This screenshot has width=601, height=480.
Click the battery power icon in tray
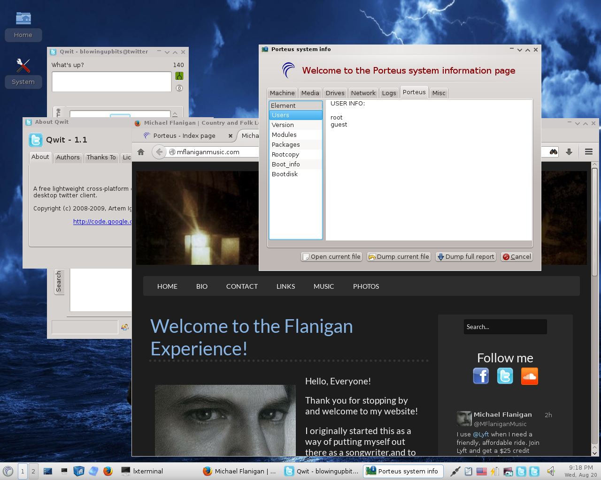[495, 471]
